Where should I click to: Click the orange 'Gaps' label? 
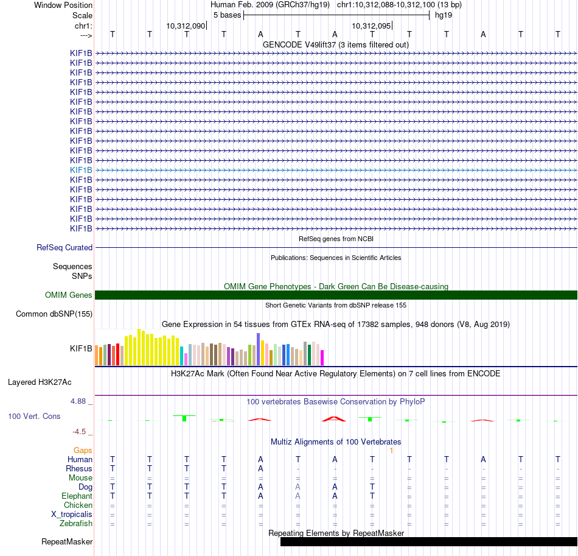click(x=83, y=451)
